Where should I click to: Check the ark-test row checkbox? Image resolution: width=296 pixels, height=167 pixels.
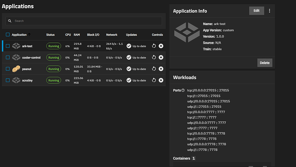pyautogui.click(x=8, y=46)
